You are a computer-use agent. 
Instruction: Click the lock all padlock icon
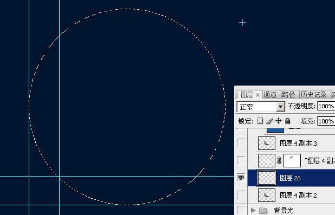coord(288,121)
